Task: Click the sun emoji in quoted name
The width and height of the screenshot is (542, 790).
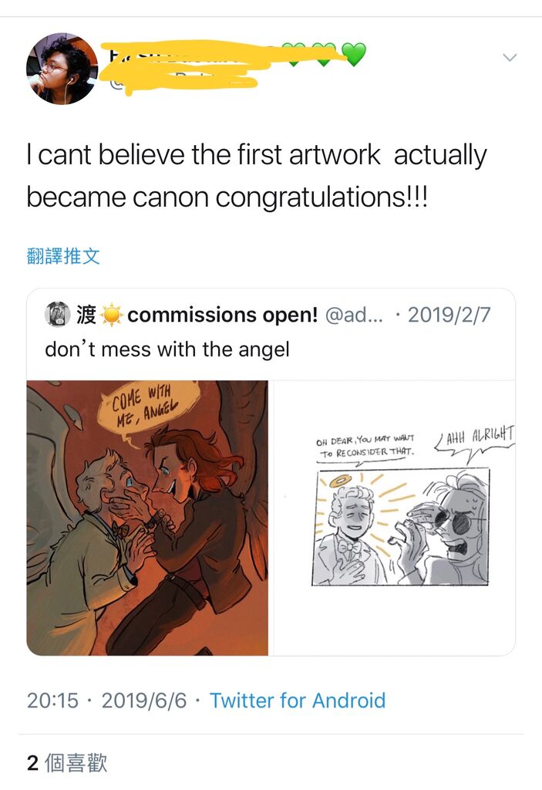Action: click(x=112, y=316)
